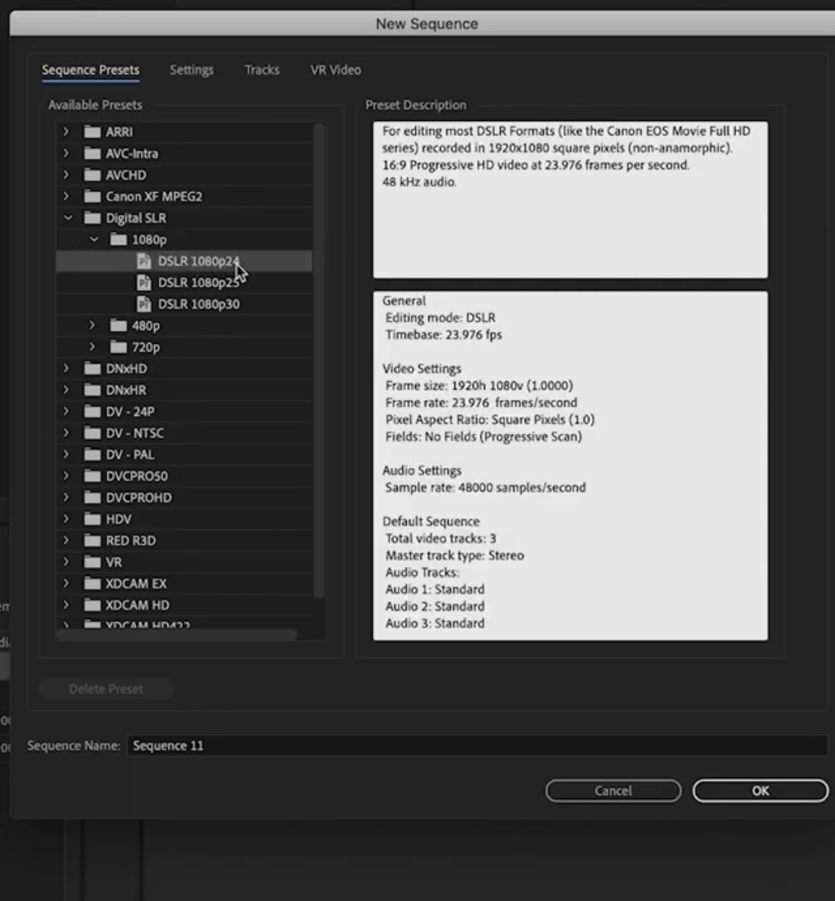Expand the 480p presets folder
835x901 pixels.
coord(93,325)
